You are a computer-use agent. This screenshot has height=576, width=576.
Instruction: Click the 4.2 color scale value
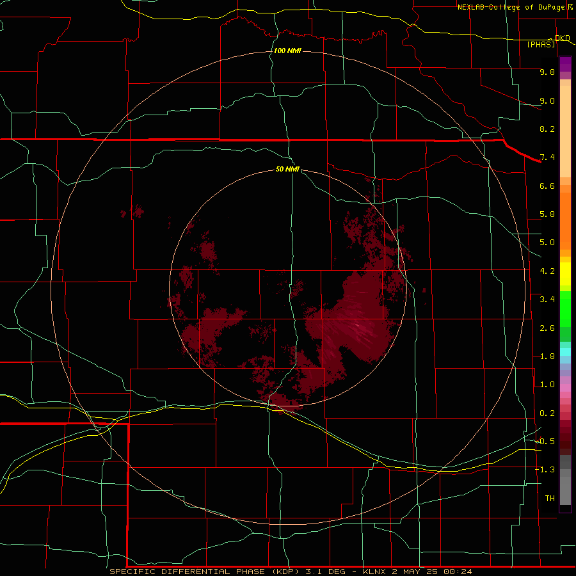(547, 271)
